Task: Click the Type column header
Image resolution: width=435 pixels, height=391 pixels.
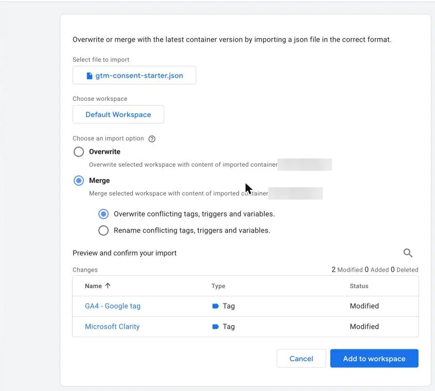Action: (218, 286)
